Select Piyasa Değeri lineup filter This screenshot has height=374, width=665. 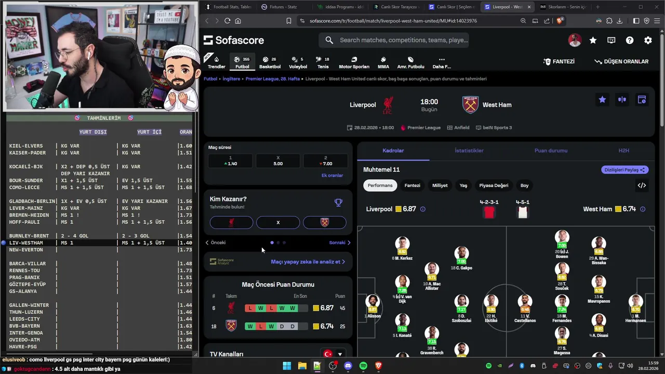pos(494,185)
